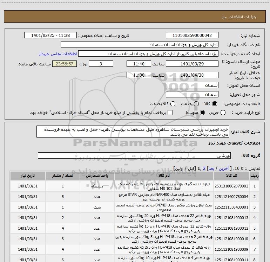Click quantity 2 in row 4
The width and height of the screenshot is (270, 262).
pos(63,218)
